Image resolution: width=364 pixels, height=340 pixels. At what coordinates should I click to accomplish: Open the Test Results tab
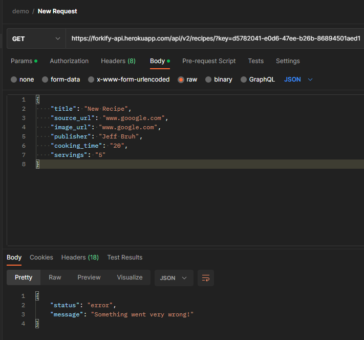point(124,257)
